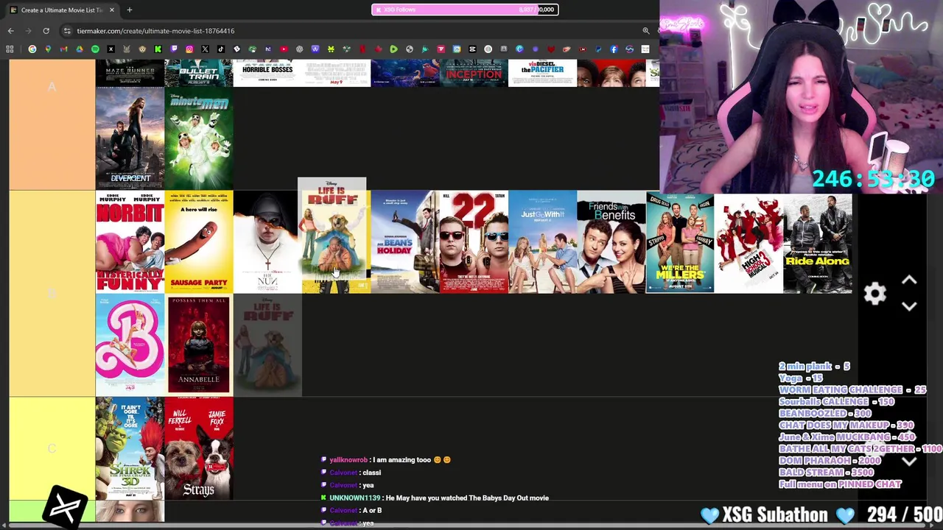Open the Instagram bookmark
The width and height of the screenshot is (943, 530).
point(189,49)
